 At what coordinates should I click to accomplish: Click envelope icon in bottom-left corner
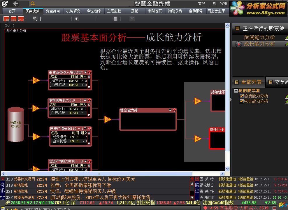point(2,208)
